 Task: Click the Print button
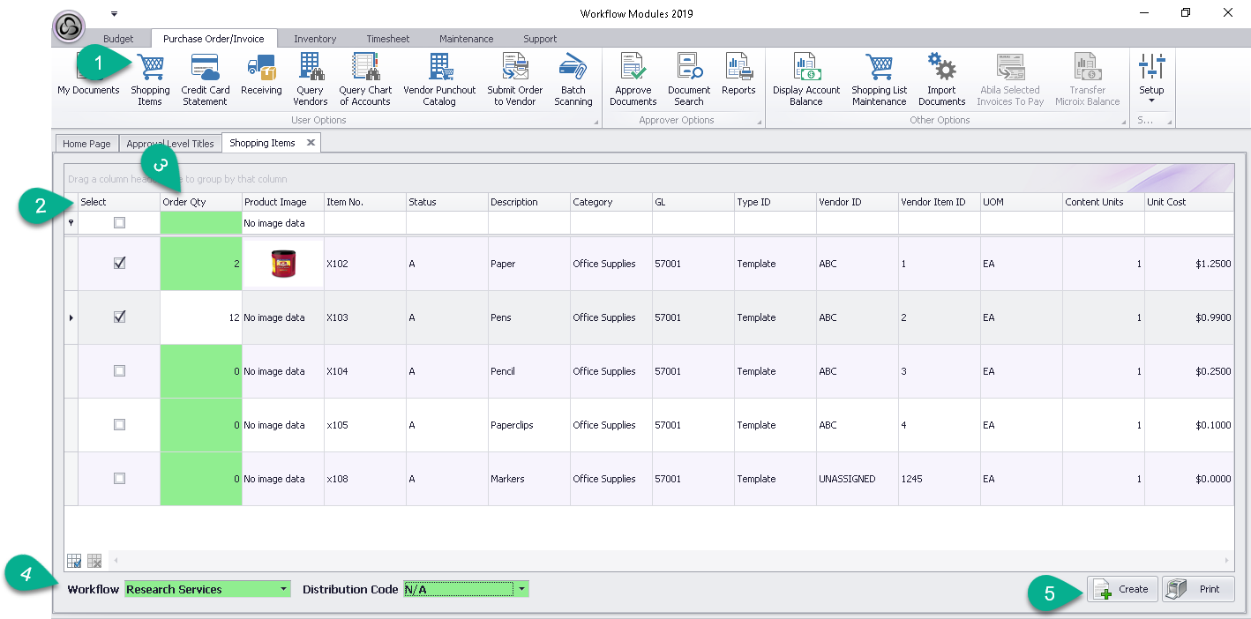coord(1198,589)
